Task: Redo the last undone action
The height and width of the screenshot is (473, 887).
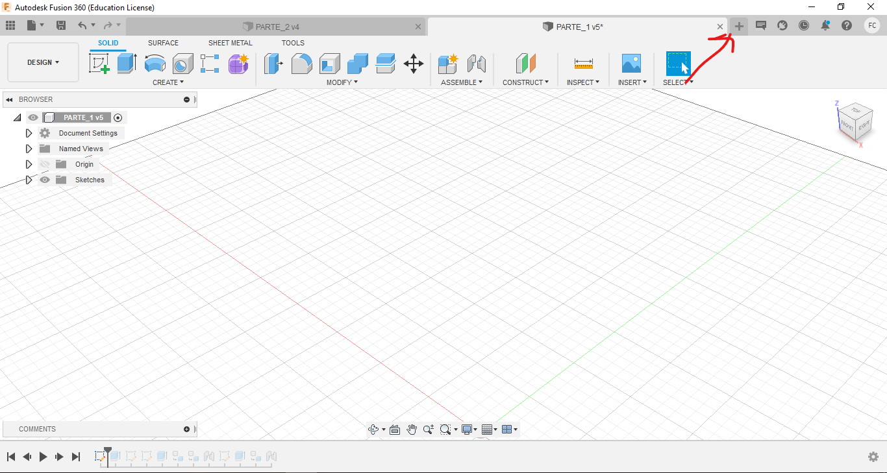Action: 108,25
